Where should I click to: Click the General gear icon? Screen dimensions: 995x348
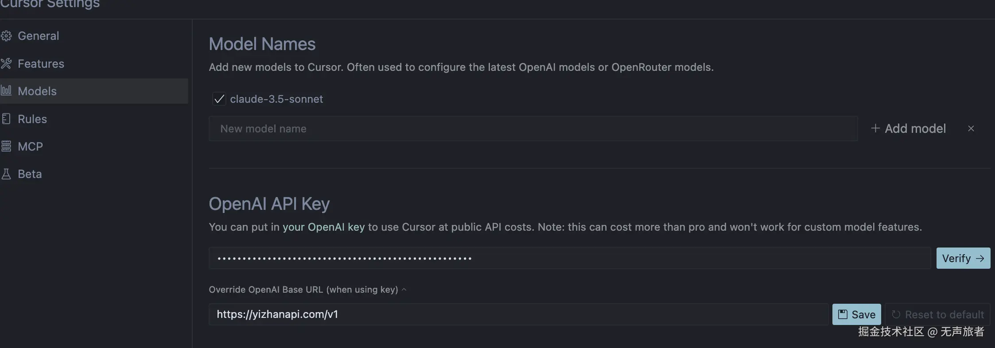[x=6, y=36]
